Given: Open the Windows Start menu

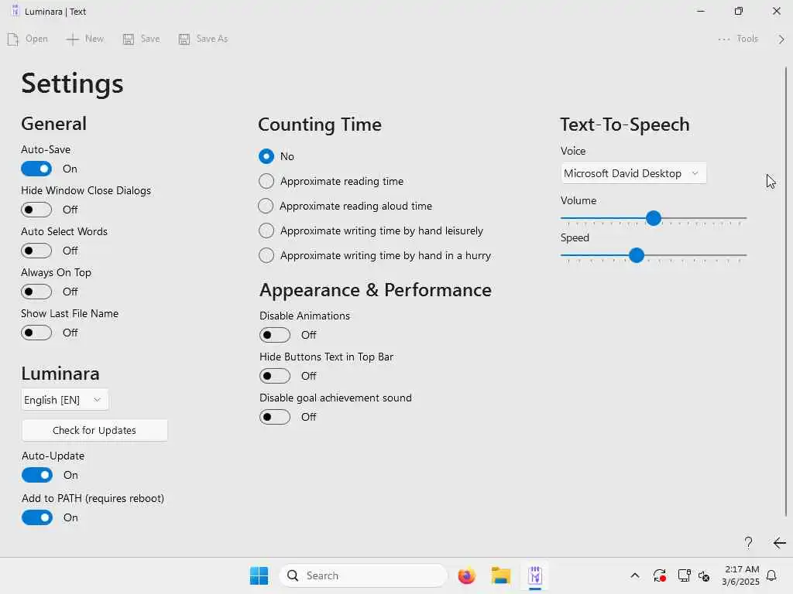Looking at the screenshot, I should click(259, 575).
